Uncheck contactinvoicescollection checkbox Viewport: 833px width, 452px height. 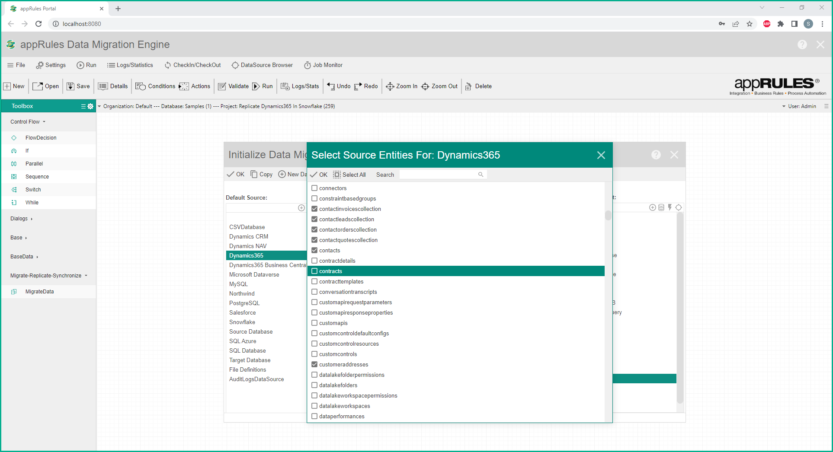point(314,209)
